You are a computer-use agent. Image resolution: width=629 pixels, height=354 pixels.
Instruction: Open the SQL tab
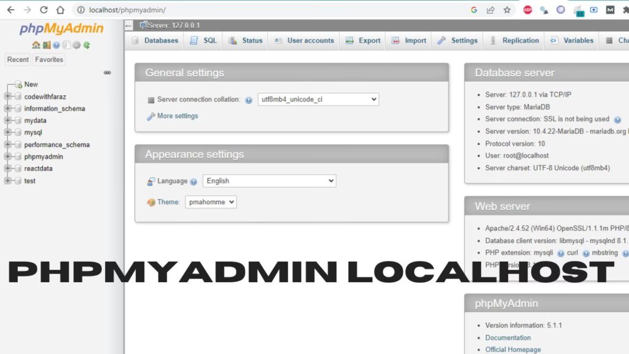point(203,41)
